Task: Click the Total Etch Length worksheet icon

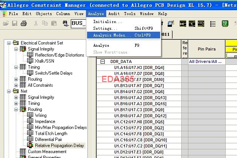Action: point(30,133)
